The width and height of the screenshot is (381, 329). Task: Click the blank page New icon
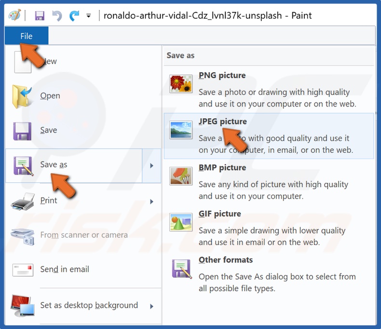click(x=23, y=62)
